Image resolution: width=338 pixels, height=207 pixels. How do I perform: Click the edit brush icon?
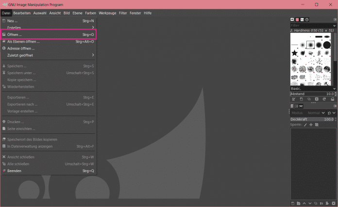click(294, 99)
